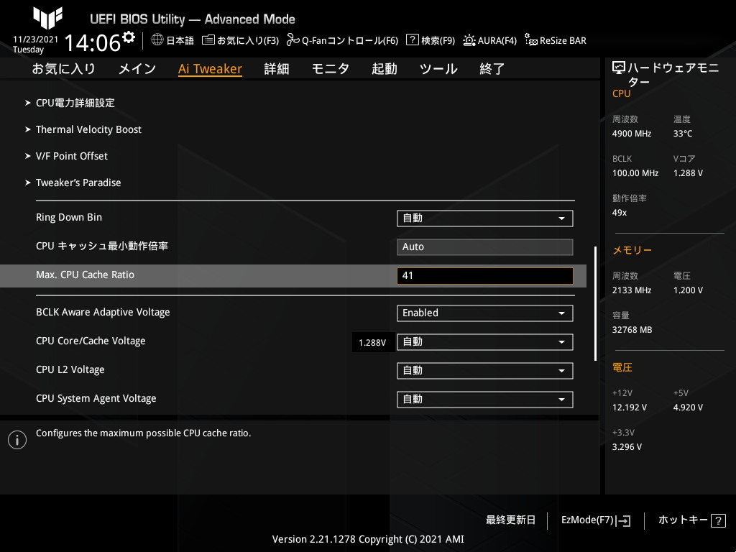Screen dimensions: 736x552
Task: Click the Q-Fan control fan icon
Action: pos(293,40)
